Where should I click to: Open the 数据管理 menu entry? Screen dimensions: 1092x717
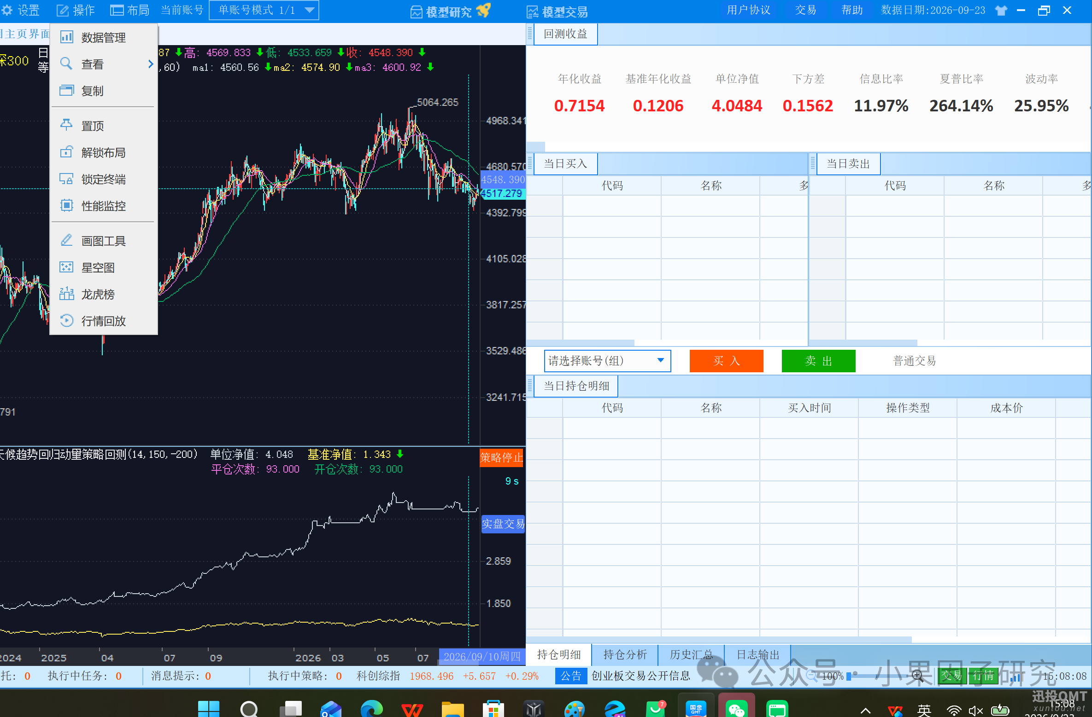[x=104, y=37]
